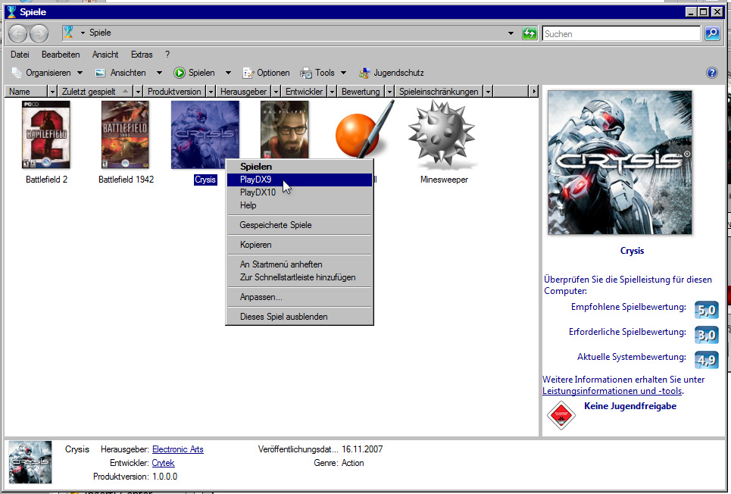Select the Battlefield 2 game icon

point(46,135)
